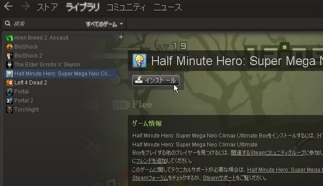Click the Portal 2 game icon
The image size is (323, 186).
(9, 101)
